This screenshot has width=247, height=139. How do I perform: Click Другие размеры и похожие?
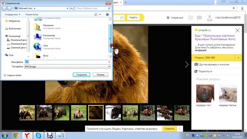212,64
